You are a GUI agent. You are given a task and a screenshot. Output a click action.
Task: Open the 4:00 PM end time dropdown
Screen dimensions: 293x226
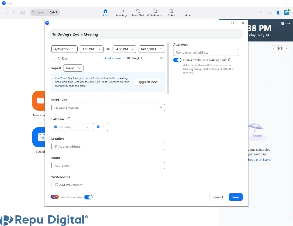(124, 49)
